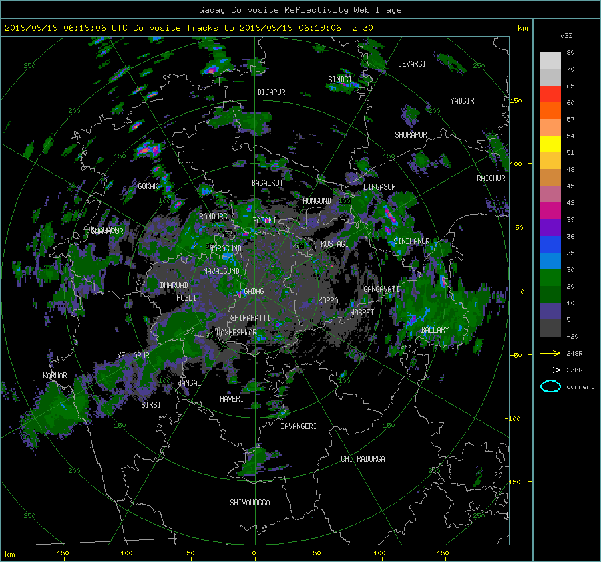Pick the purple 36–39 dBZ swatch
This screenshot has height=562, width=601.
[550, 228]
